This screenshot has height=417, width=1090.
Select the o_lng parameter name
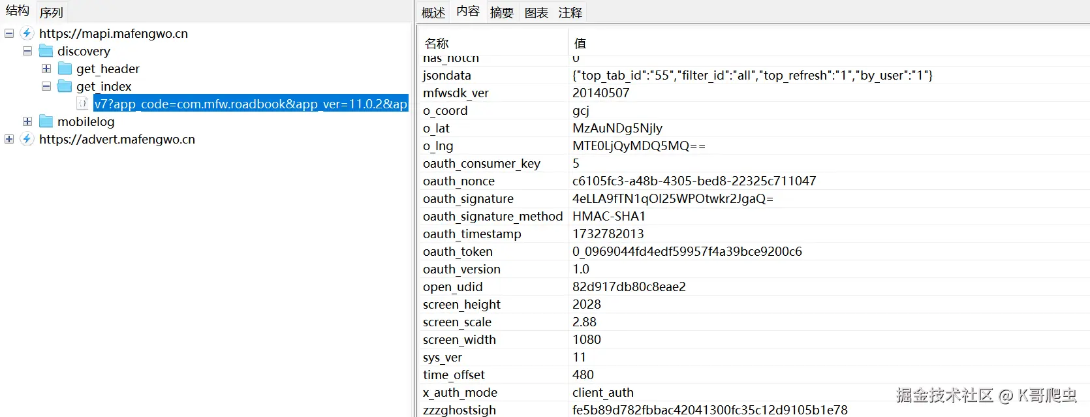438,146
